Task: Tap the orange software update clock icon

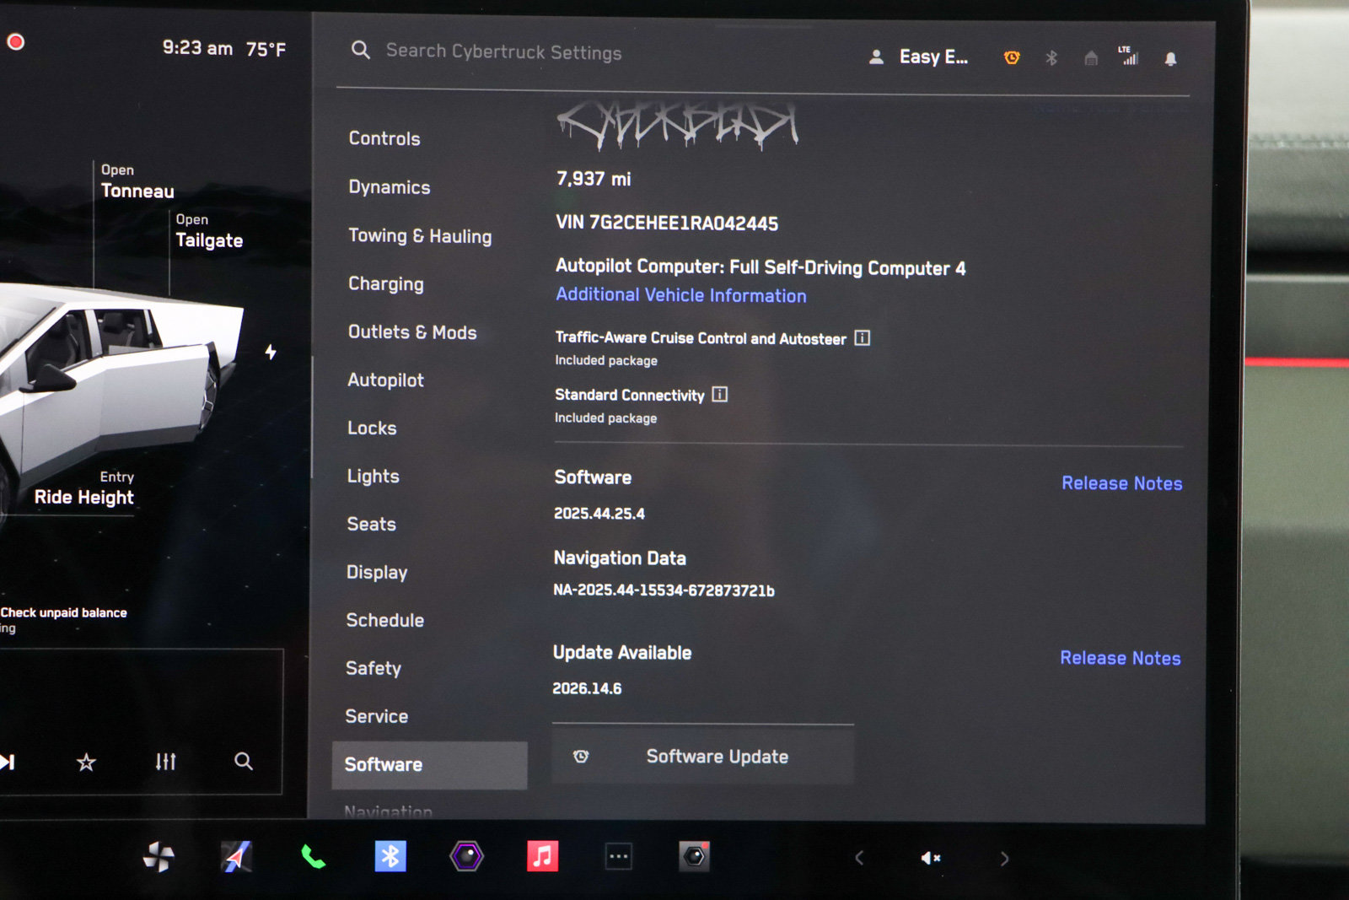Action: 1012,57
